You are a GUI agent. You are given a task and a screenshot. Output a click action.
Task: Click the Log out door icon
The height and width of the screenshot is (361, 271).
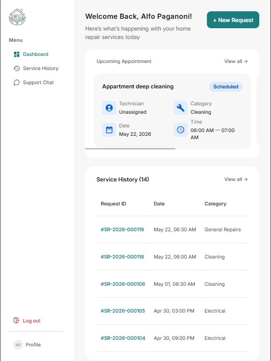click(x=16, y=321)
